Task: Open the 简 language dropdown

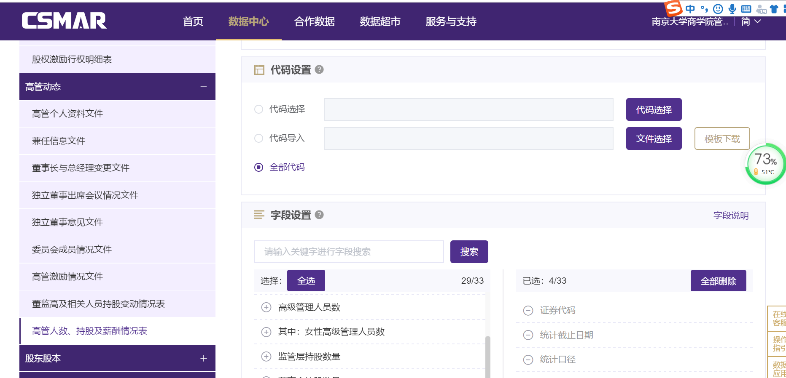Action: [751, 21]
